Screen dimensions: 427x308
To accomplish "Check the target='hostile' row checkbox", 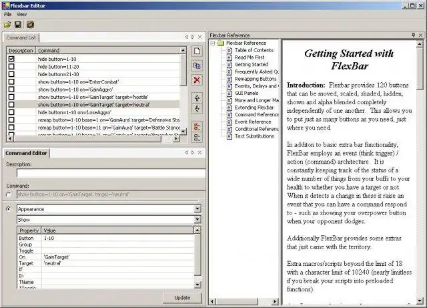I will pyautogui.click(x=11, y=97).
